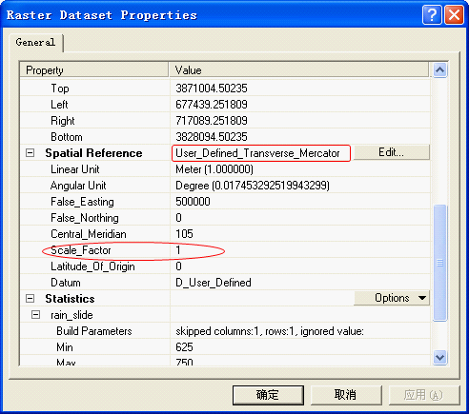
Task: Click the 500000 false easting value
Action: coord(193,202)
